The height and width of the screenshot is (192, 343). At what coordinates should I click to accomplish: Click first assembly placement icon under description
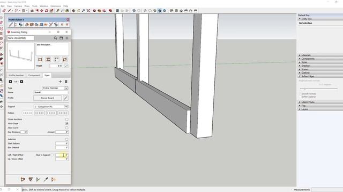[x=40, y=59]
